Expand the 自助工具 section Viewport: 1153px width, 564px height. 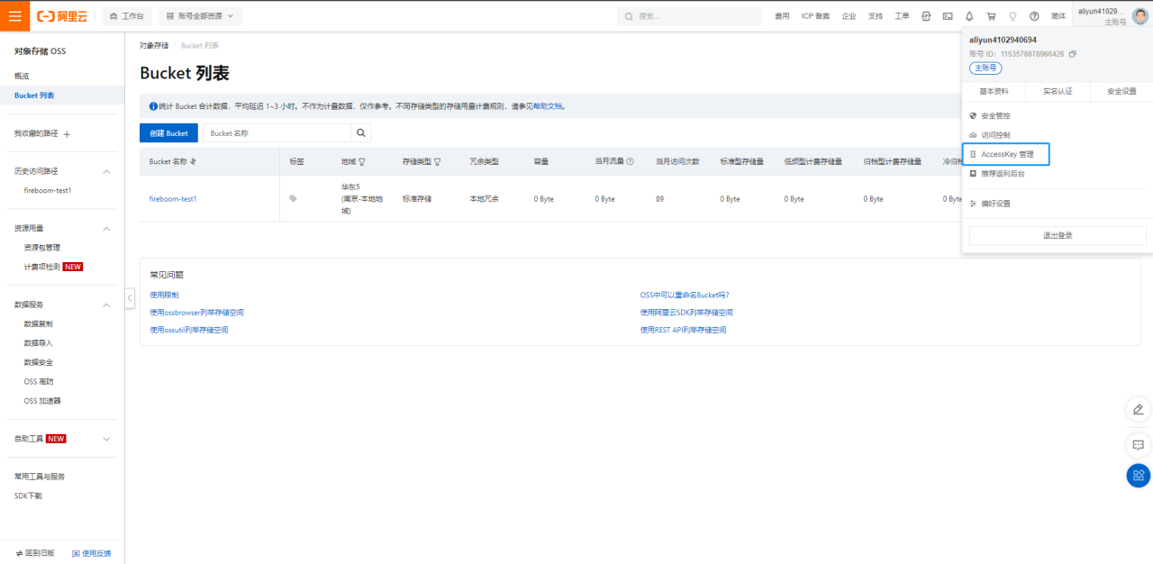tap(106, 439)
